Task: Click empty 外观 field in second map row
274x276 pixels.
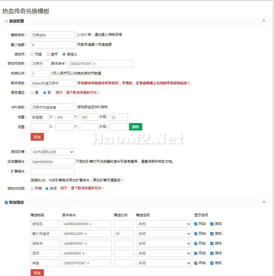Action: [119, 127]
